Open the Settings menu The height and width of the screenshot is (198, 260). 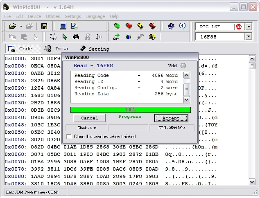tap(73, 16)
